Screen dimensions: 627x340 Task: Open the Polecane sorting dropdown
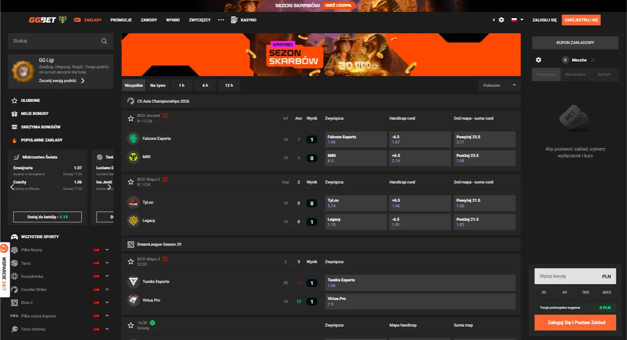pos(499,85)
